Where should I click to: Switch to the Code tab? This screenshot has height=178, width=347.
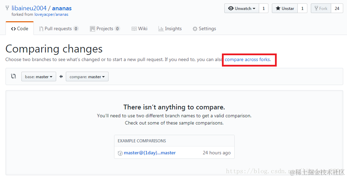click(20, 29)
